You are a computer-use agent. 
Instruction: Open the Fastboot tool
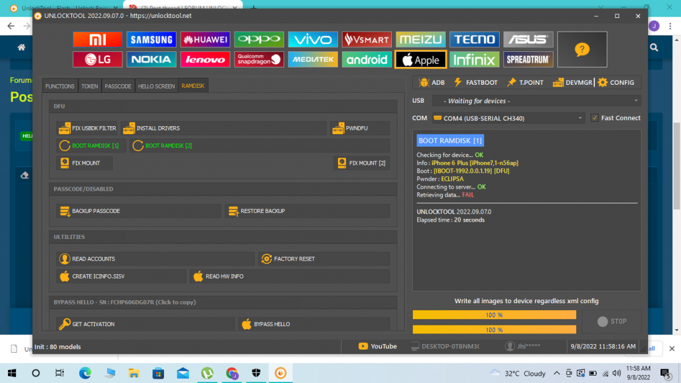coord(475,82)
